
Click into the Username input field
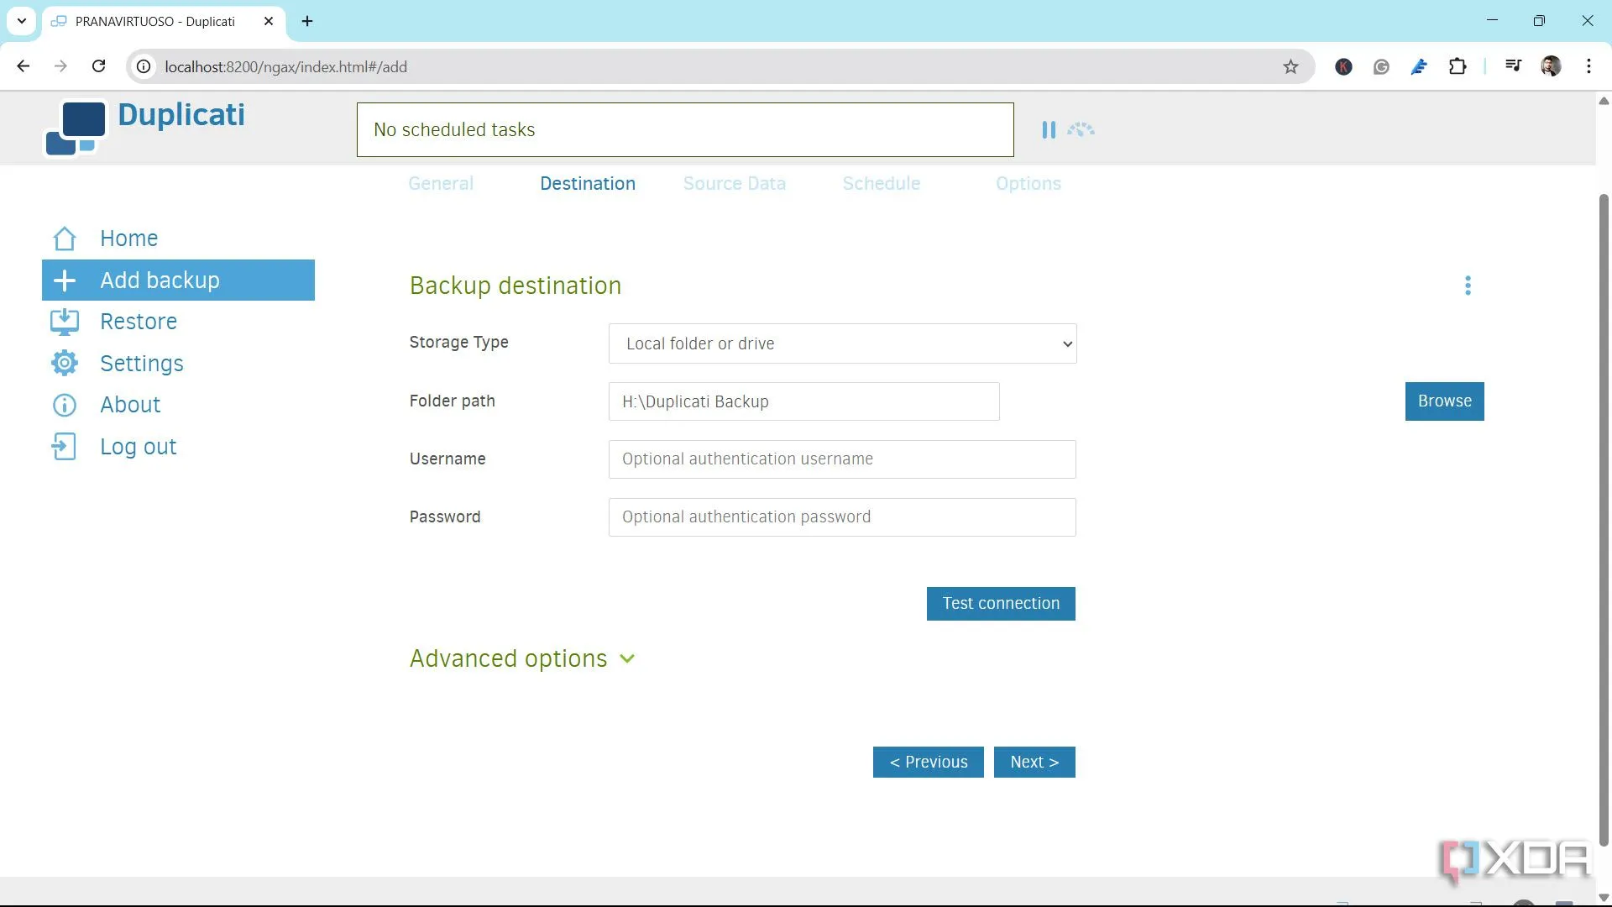click(x=841, y=459)
